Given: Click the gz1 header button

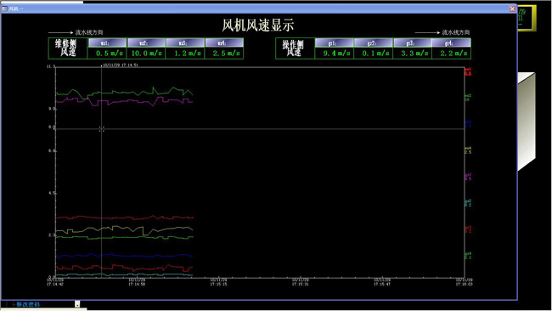Looking at the screenshot, I should click(x=334, y=43).
